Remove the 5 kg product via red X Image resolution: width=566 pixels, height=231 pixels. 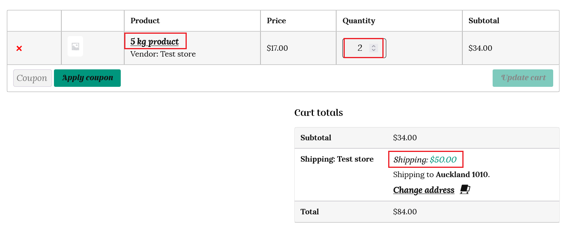pos(19,48)
